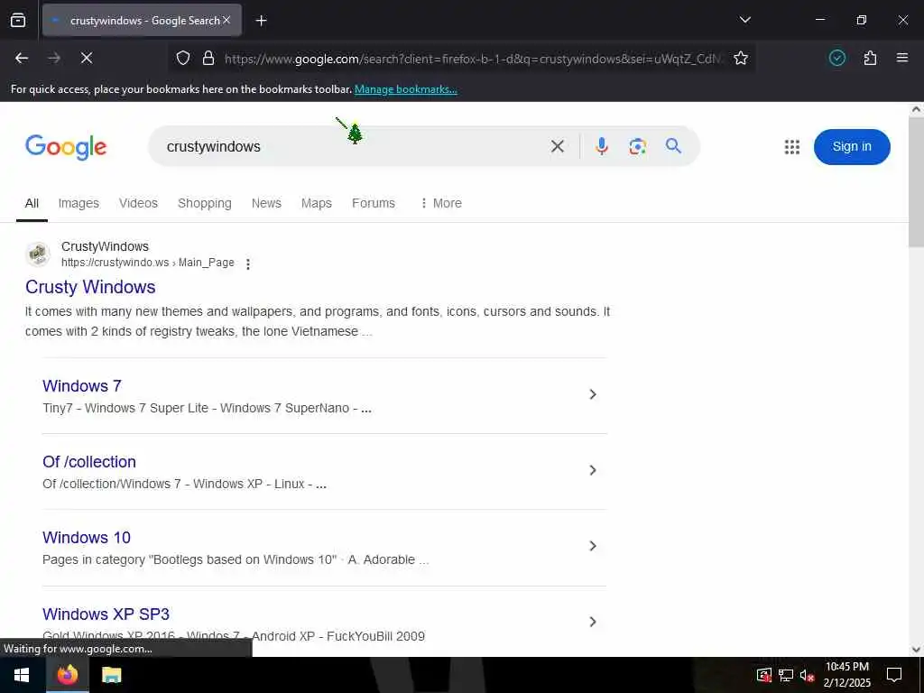Image resolution: width=924 pixels, height=693 pixels.
Task: Switch to Images results tab
Action: coord(79,203)
